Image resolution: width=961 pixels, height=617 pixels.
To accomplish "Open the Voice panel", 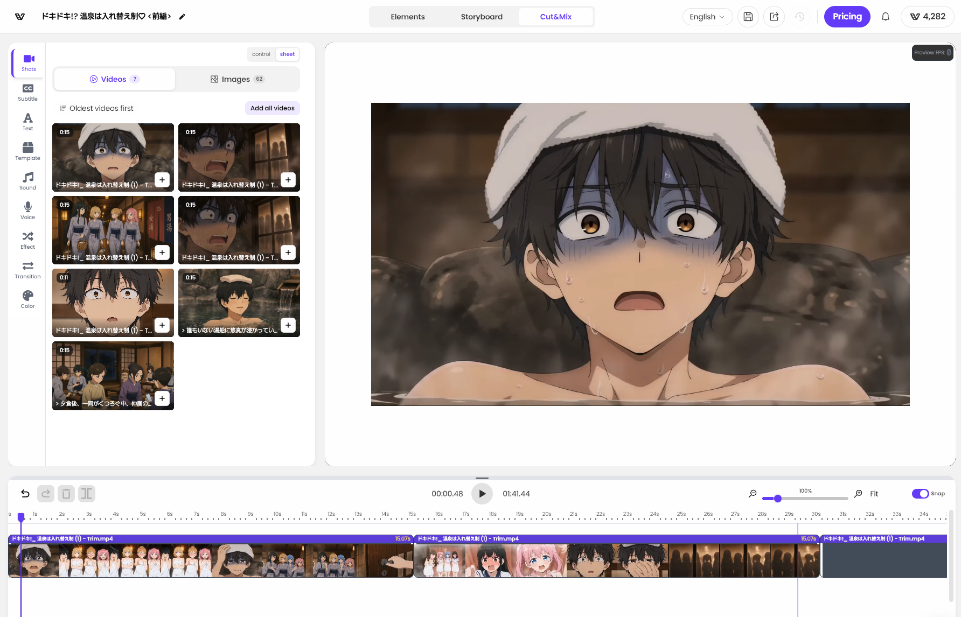I will [x=28, y=211].
